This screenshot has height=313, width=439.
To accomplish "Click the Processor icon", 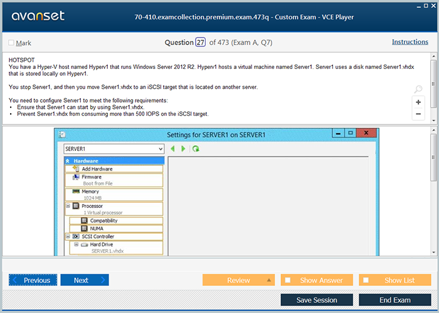I will pos(76,206).
